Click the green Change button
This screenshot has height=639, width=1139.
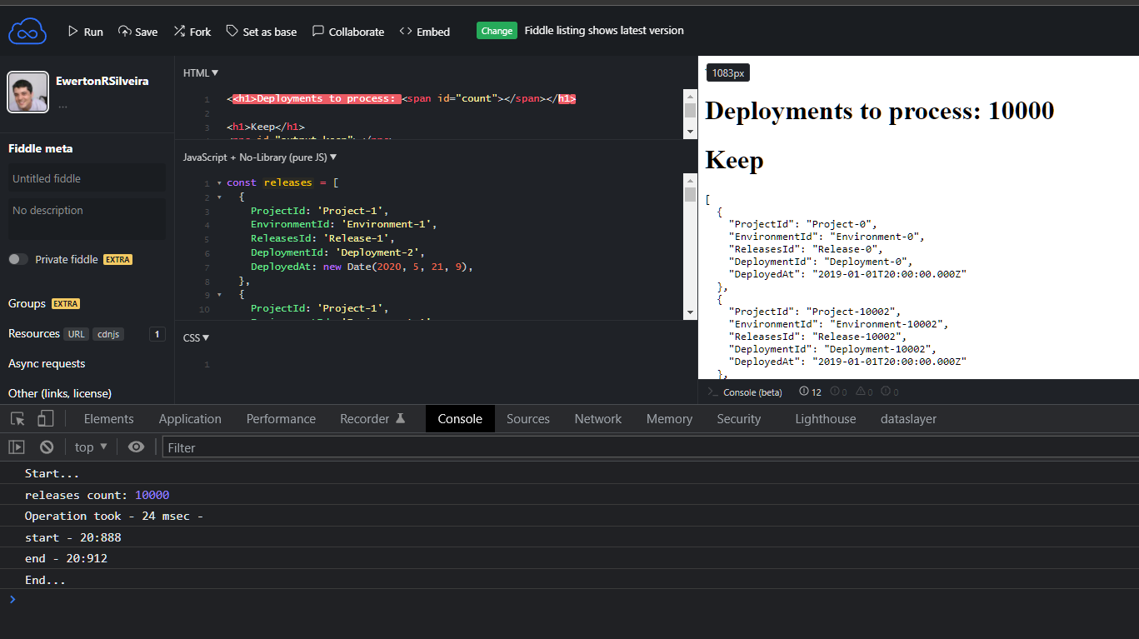[x=497, y=31]
